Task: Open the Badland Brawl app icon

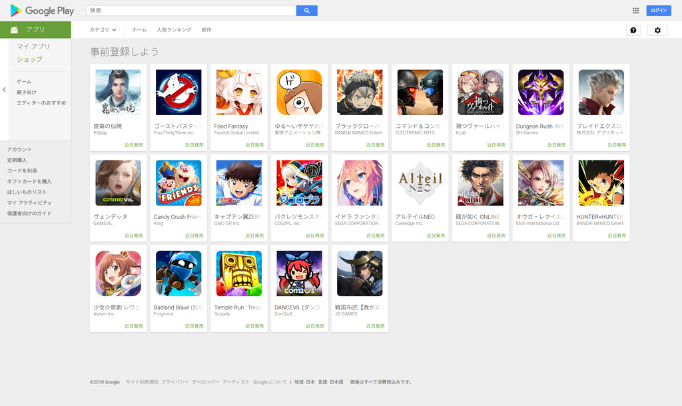Action: pyautogui.click(x=178, y=274)
